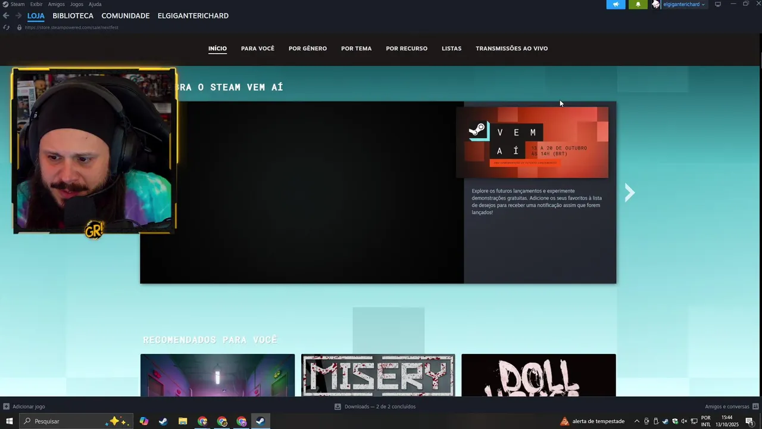Open the alerta de tempestade weather widget
The image size is (762, 429).
click(592, 421)
